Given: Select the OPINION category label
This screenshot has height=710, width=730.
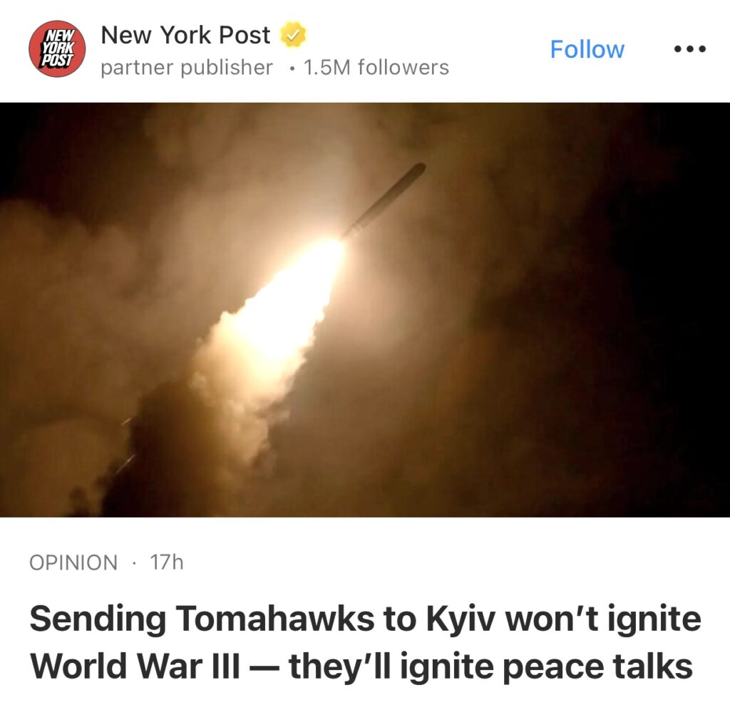Looking at the screenshot, I should (x=73, y=562).
